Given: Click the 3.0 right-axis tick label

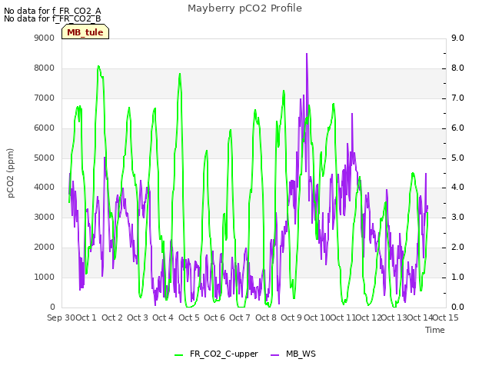Looking at the screenshot, I should tap(457, 217).
